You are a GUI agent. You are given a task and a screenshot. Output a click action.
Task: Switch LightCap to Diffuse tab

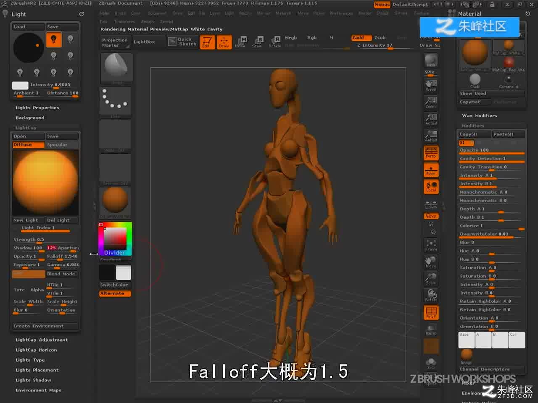point(28,145)
